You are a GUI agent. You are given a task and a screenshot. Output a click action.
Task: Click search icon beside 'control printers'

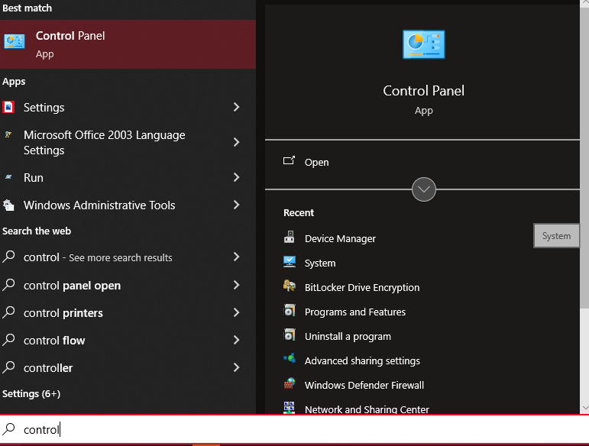(8, 312)
